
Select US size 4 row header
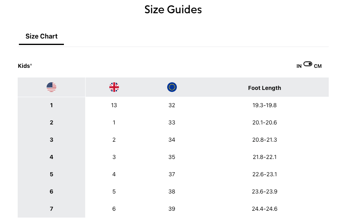[x=51, y=157]
